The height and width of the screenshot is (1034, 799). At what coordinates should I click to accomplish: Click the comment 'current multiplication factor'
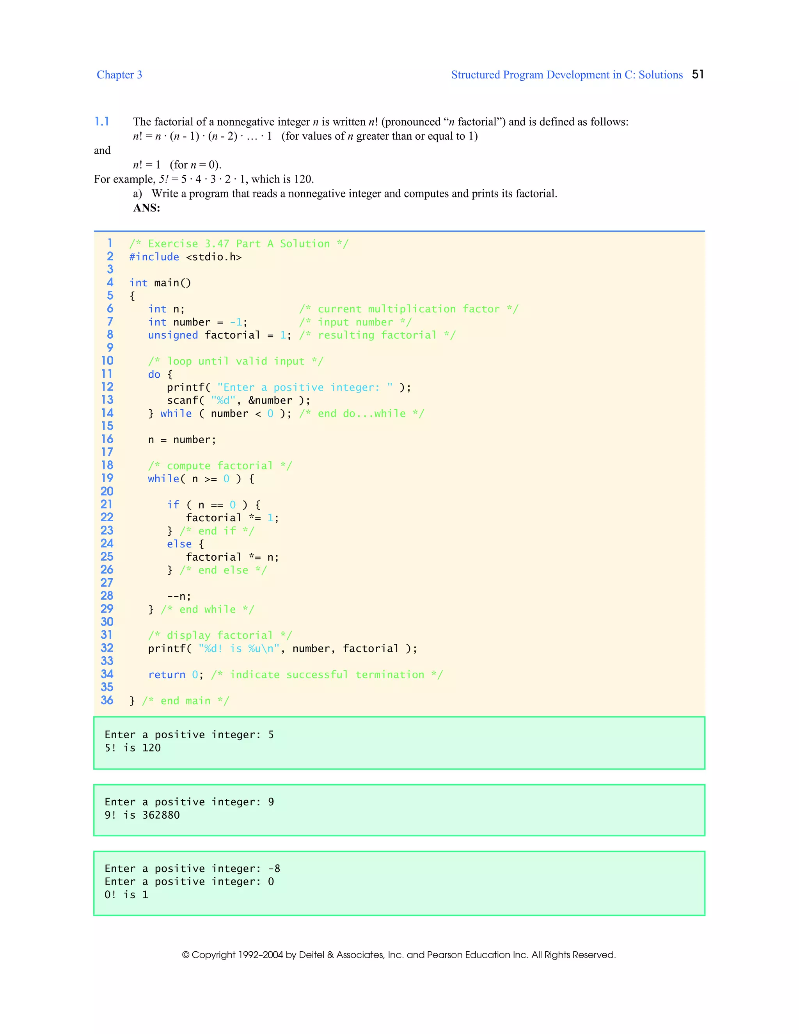pyautogui.click(x=409, y=309)
